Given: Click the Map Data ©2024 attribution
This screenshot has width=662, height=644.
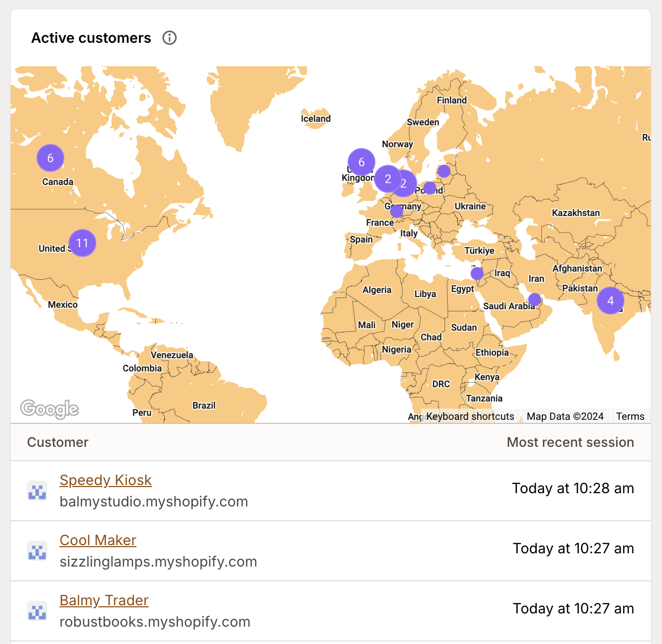Looking at the screenshot, I should (565, 416).
